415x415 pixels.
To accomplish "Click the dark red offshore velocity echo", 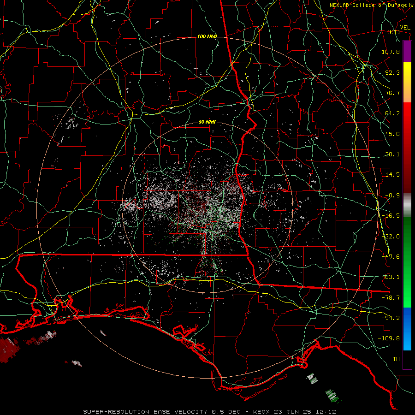I will pyautogui.click(x=9, y=350).
